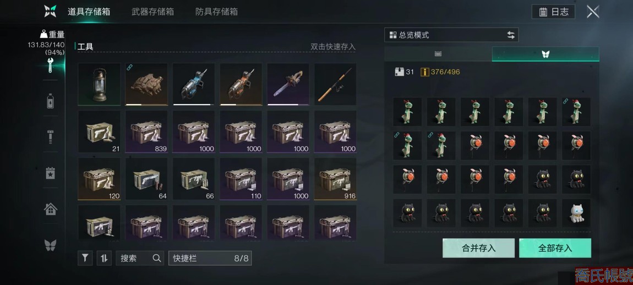Screen dimensions: 633x285
Task: Switch to the left backpack grid tab
Action: pyautogui.click(x=438, y=54)
